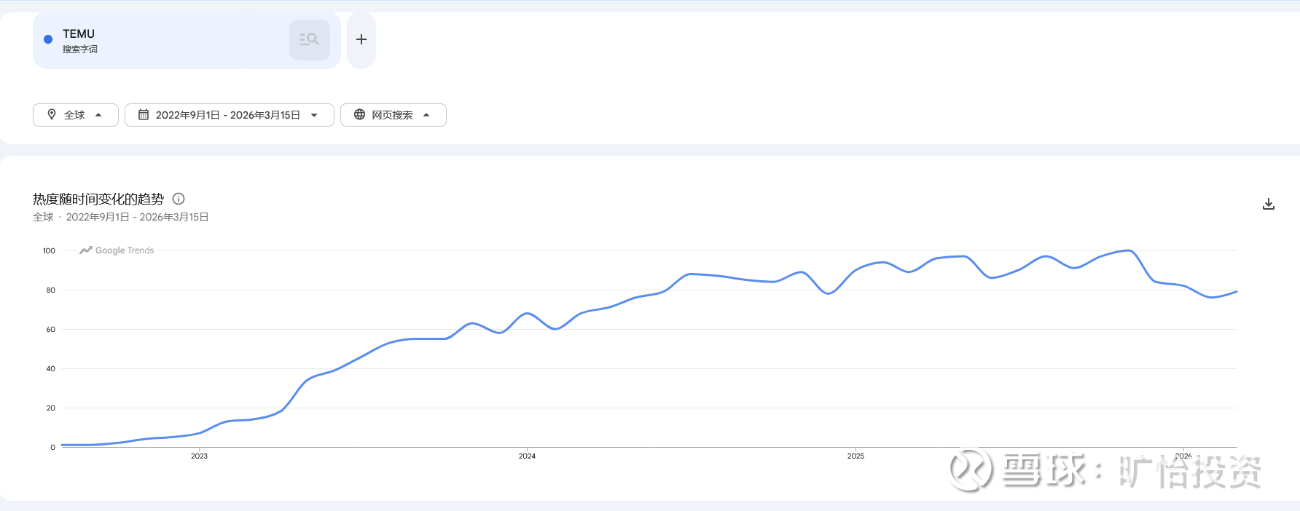The height and width of the screenshot is (511, 1300).
Task: Click the 雪球 watermark logo
Action: click(x=971, y=470)
